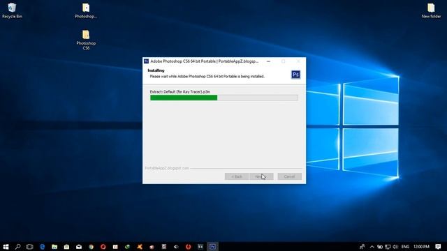Click the ENG language indicator
The image size is (447, 251).
click(x=405, y=247)
